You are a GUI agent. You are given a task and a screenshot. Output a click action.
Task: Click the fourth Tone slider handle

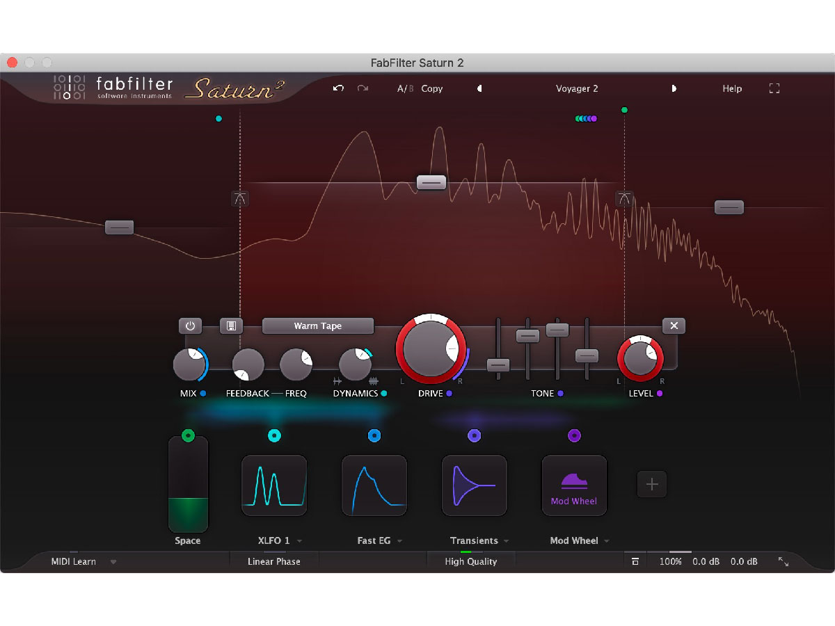tap(587, 355)
